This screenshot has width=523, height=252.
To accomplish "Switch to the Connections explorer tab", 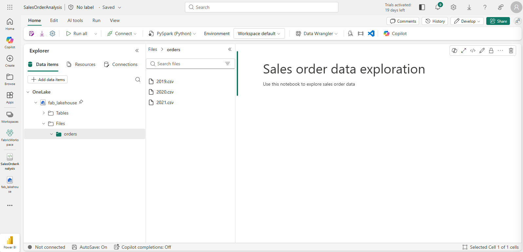I will point(121,64).
